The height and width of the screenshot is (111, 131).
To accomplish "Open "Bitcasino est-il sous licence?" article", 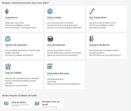I will tap(14, 23).
